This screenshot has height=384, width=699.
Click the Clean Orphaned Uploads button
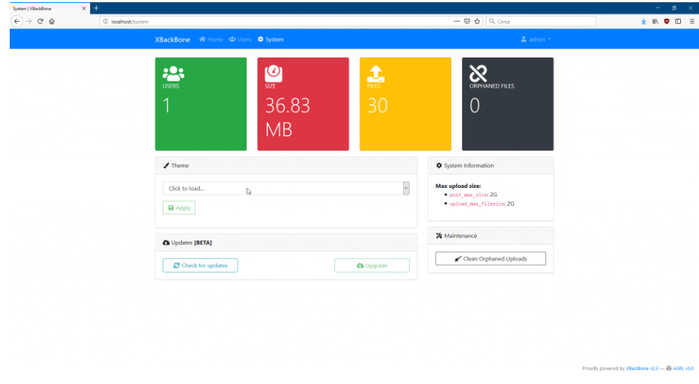coord(490,259)
